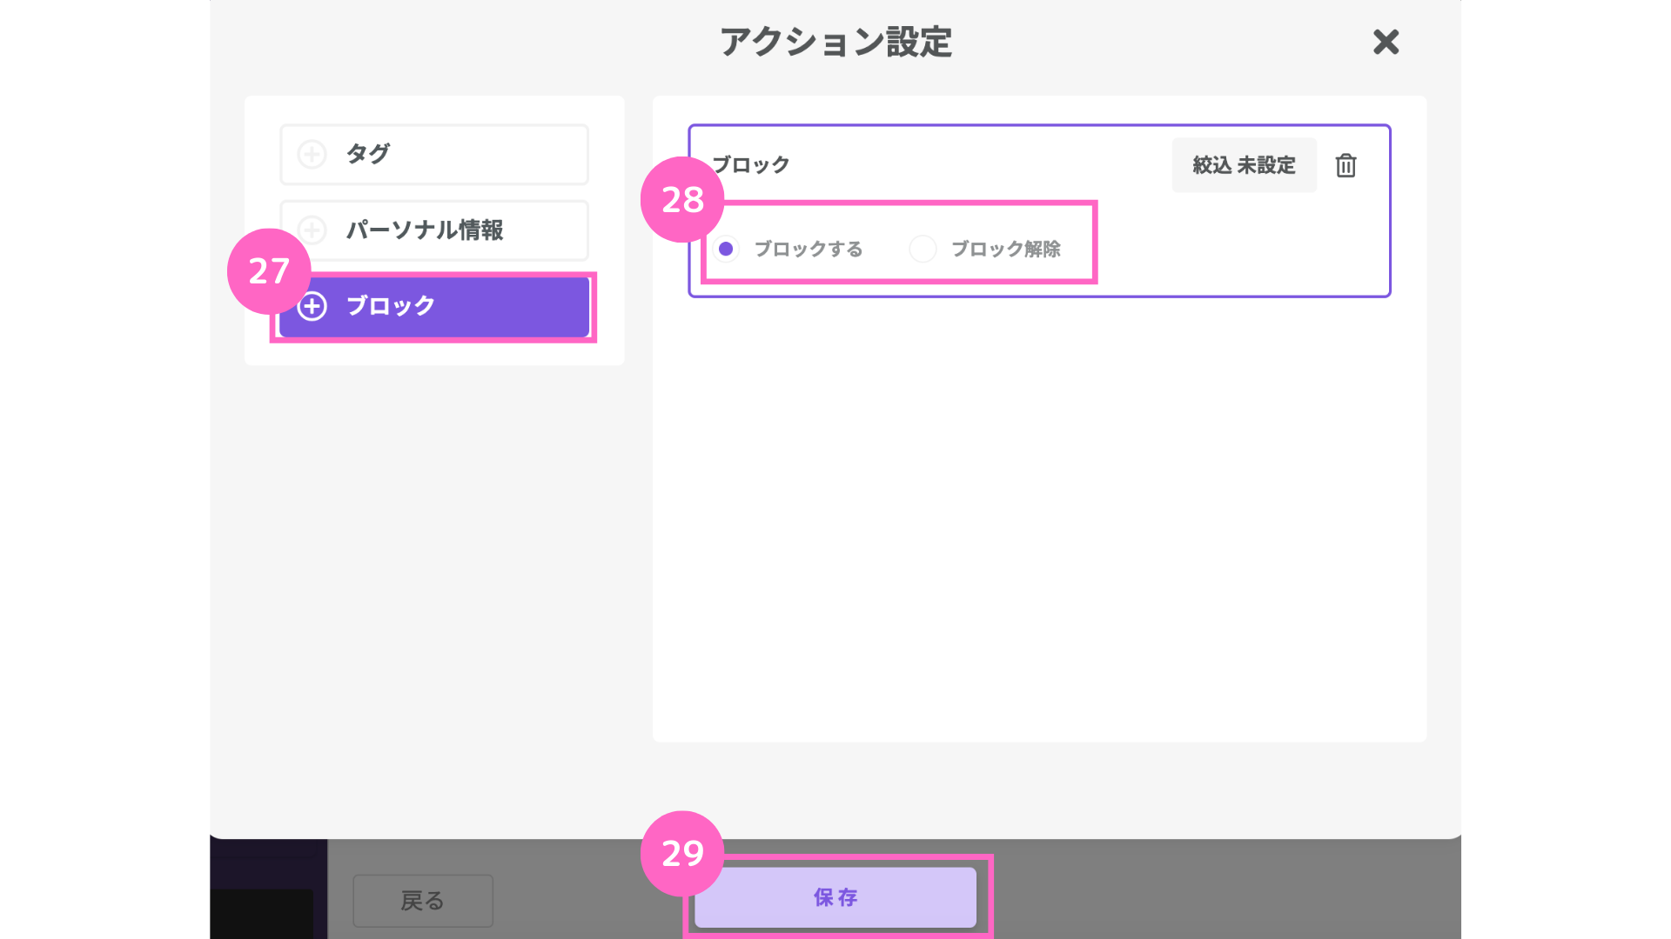The image size is (1671, 939).
Task: Click the plus icon next to タグ
Action: tap(312, 154)
